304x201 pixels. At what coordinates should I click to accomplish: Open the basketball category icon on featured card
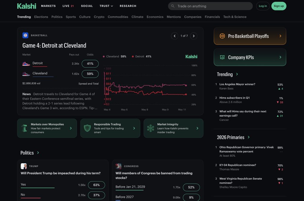pyautogui.click(x=26, y=35)
